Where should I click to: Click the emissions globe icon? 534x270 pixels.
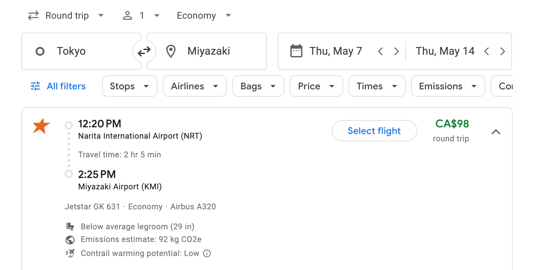[x=70, y=239]
